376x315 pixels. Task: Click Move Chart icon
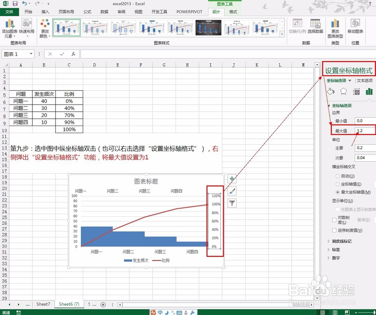point(355,26)
